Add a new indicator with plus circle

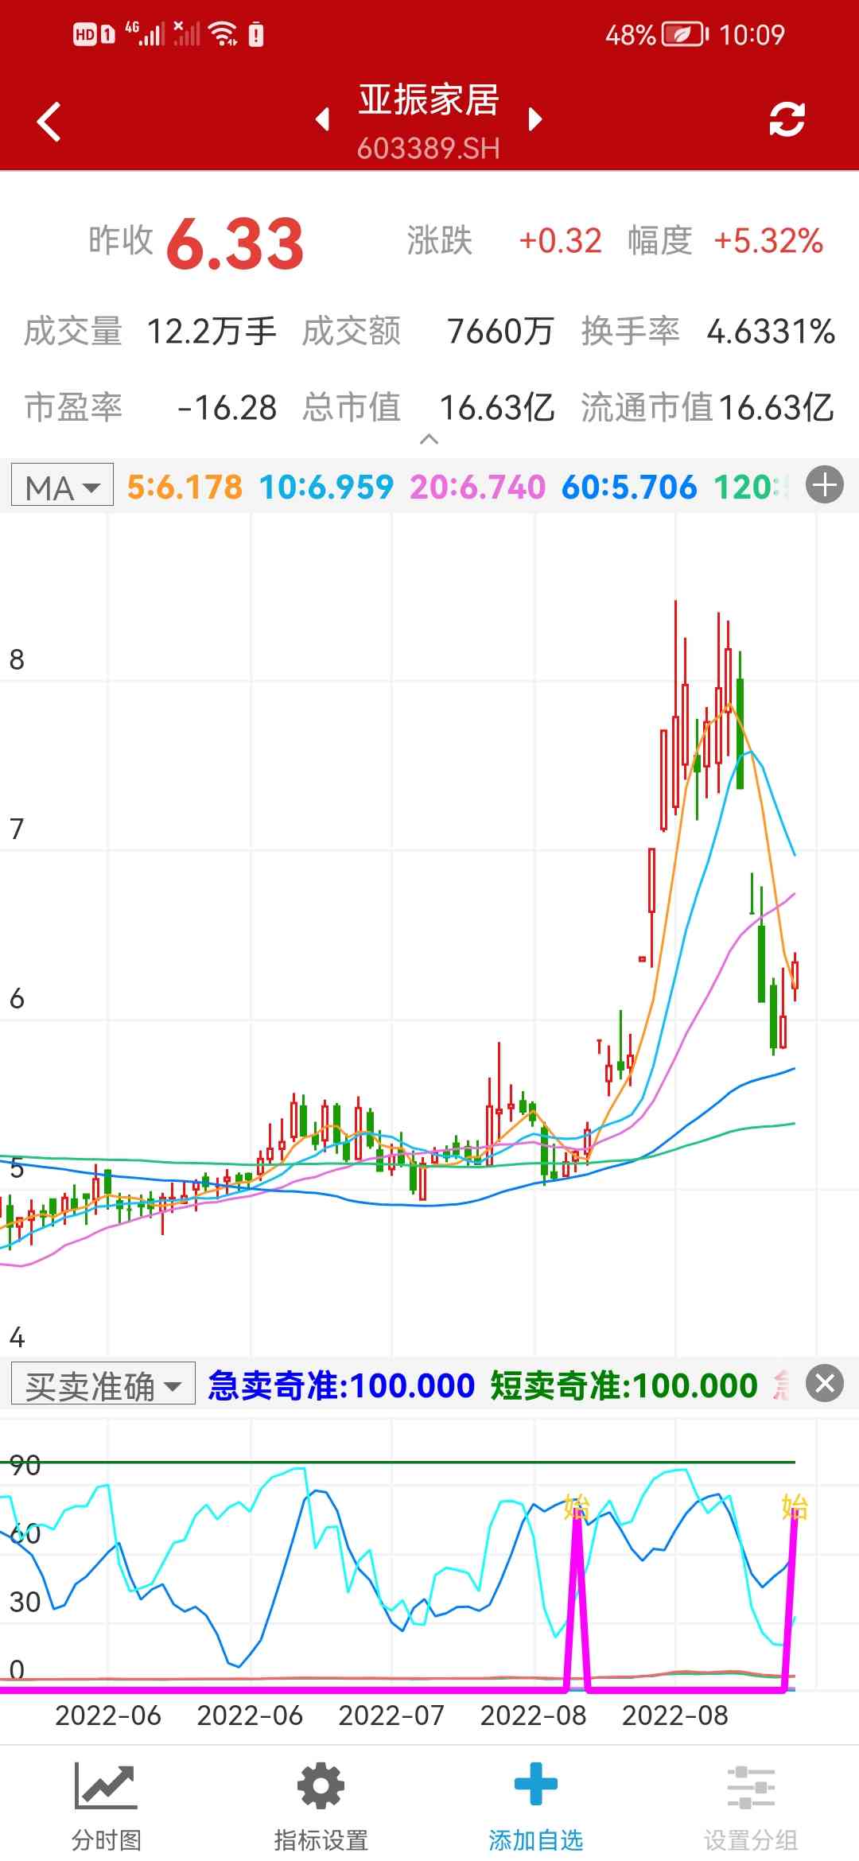[825, 485]
